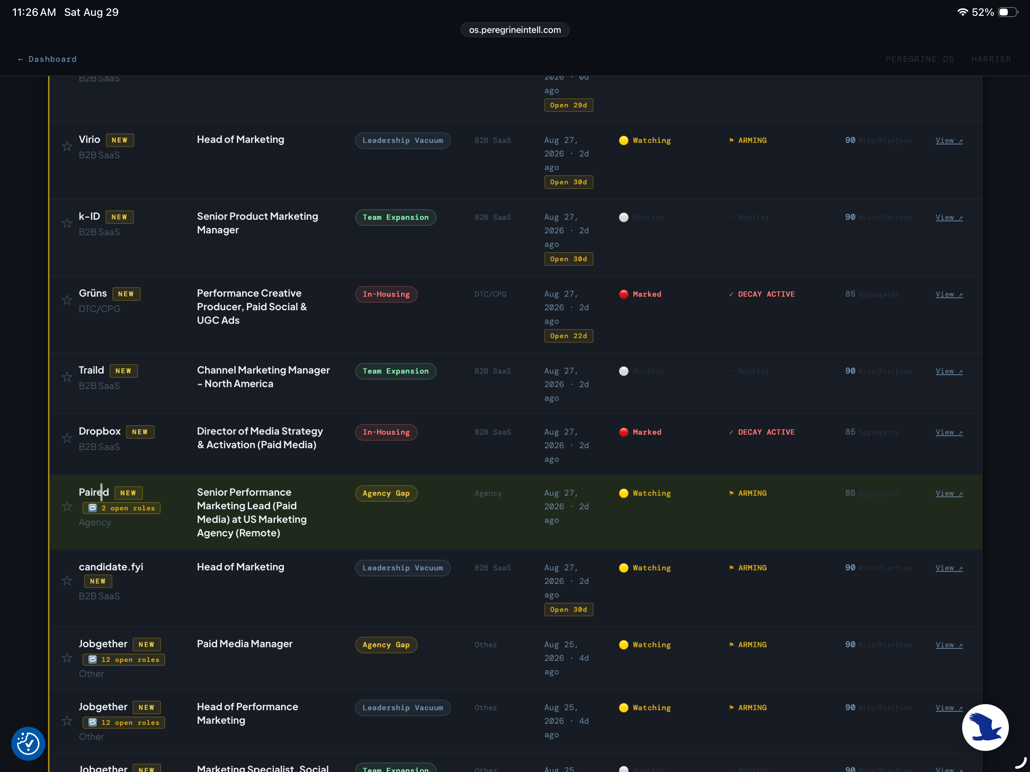Viewport: 1030px width, 772px height.
Task: Click the yellow Watching dot for Paired
Action: pos(624,493)
